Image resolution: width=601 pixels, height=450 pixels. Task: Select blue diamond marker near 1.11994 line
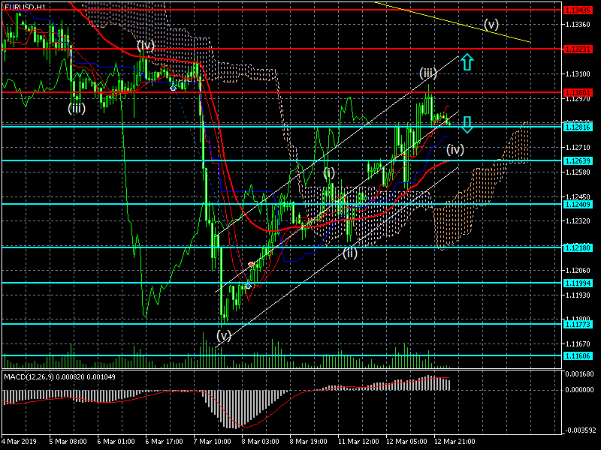248,286
